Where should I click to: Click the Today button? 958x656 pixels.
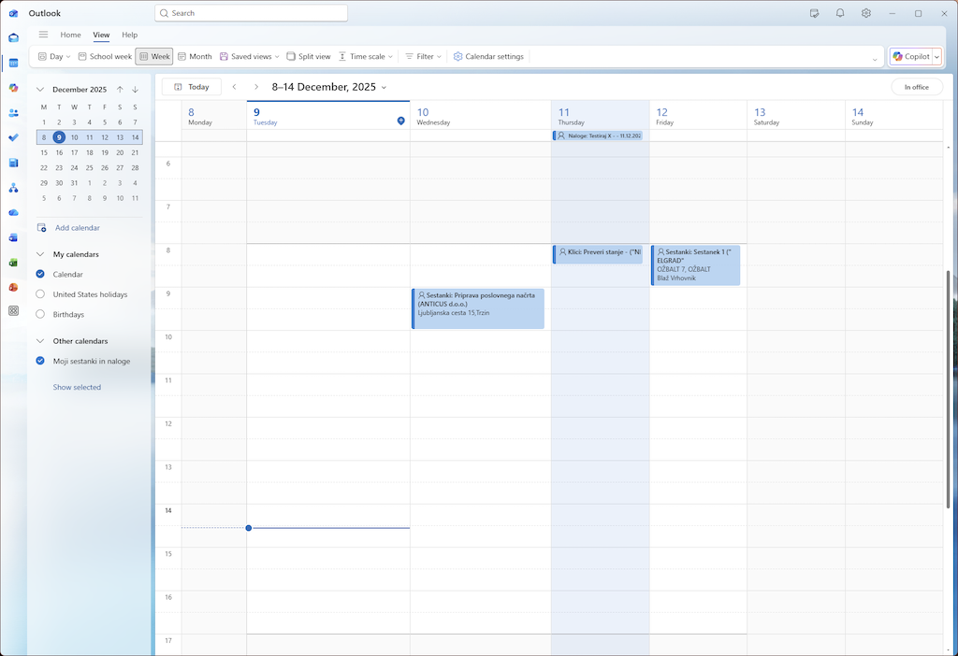tap(192, 87)
